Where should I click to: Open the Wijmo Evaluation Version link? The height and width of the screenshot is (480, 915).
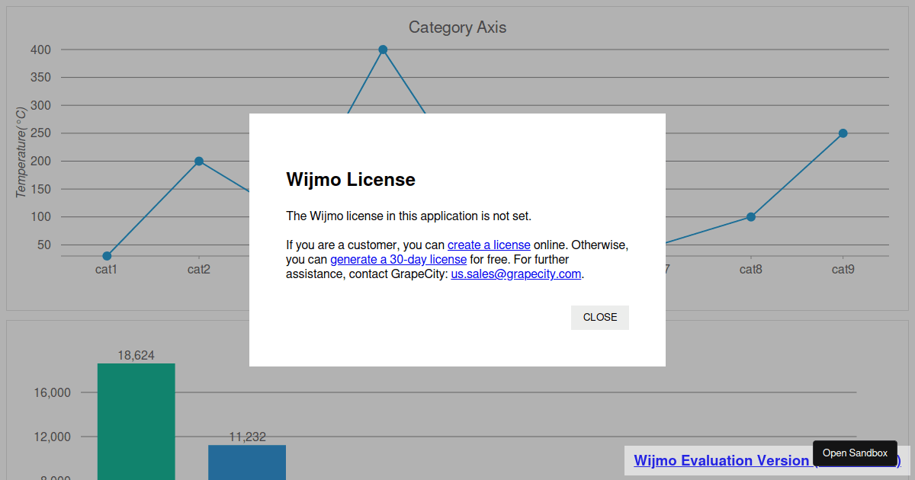coord(717,460)
